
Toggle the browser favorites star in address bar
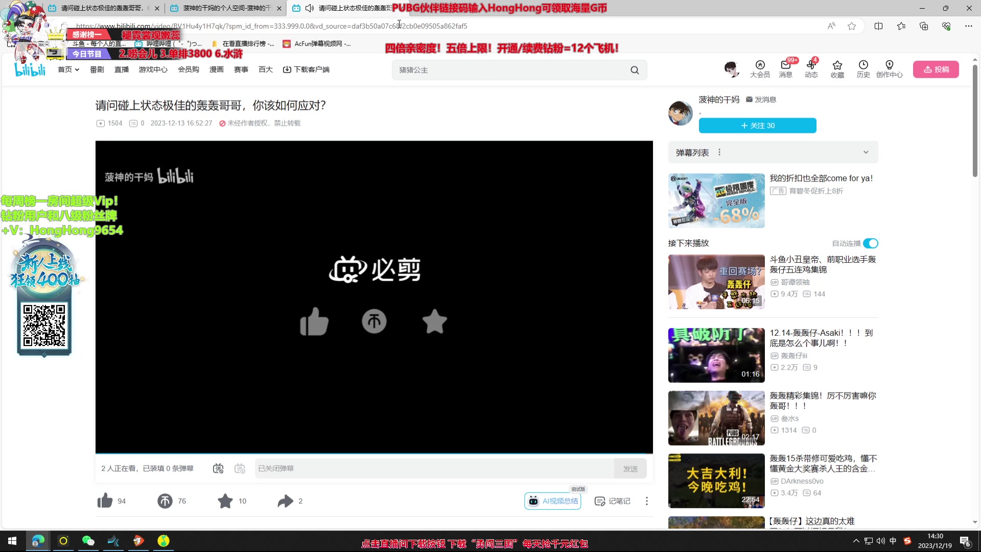pyautogui.click(x=851, y=26)
